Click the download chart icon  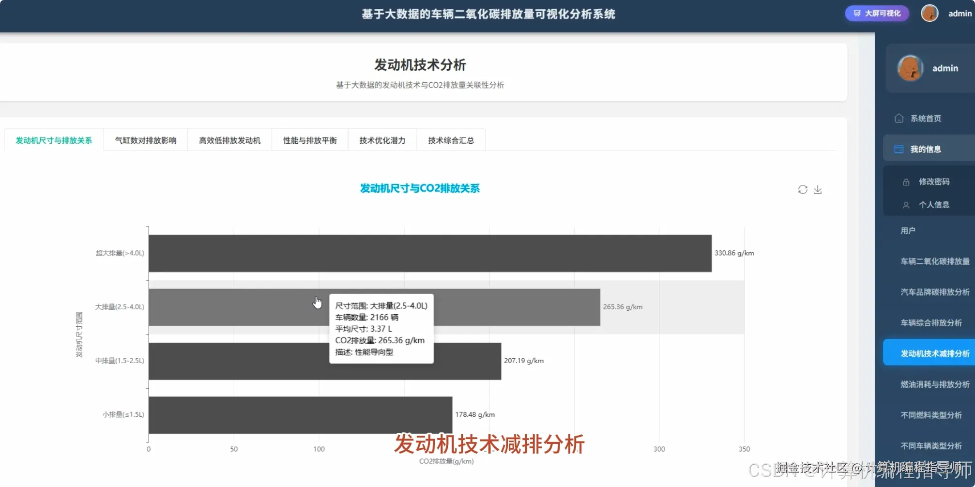818,189
